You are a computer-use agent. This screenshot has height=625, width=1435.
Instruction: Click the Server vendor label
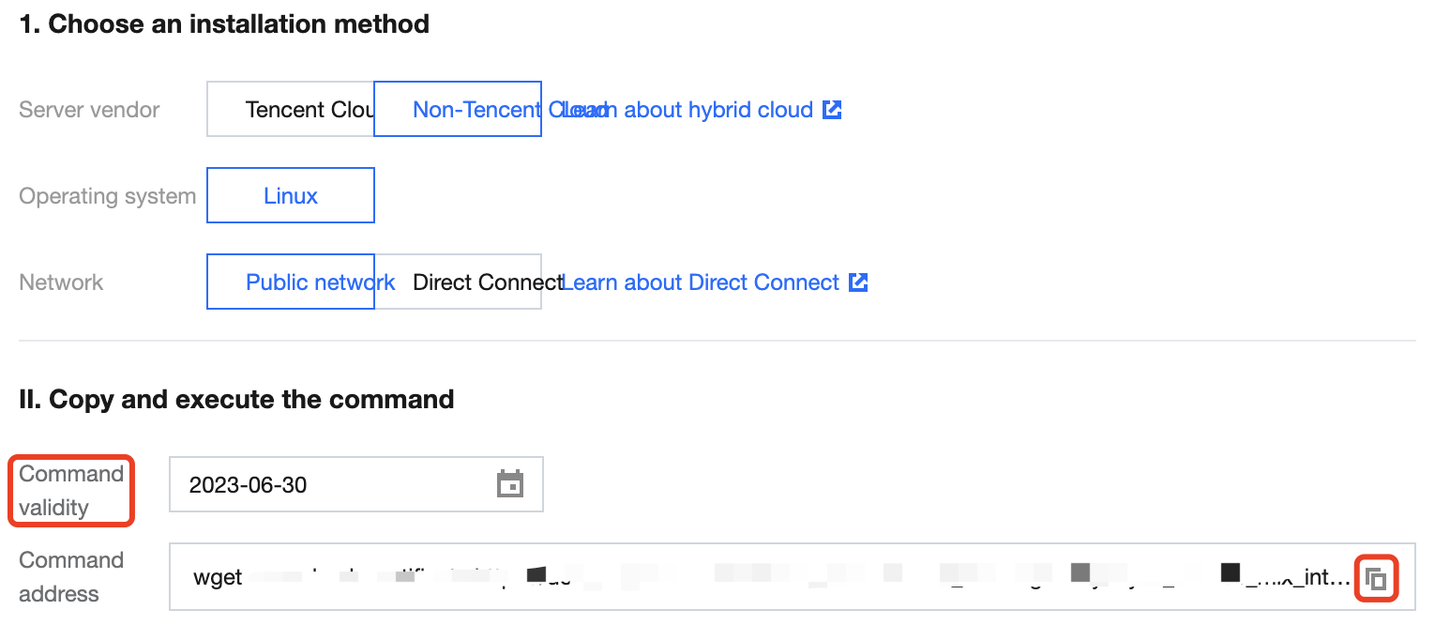pyautogui.click(x=89, y=110)
